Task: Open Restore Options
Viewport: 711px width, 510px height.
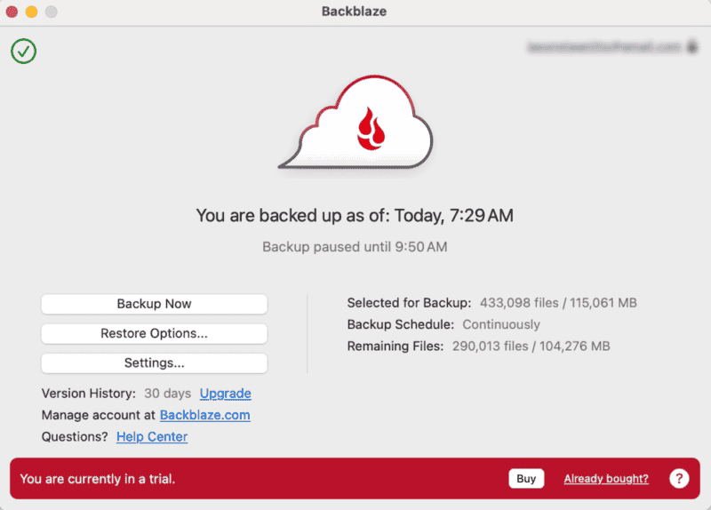Action: [154, 334]
